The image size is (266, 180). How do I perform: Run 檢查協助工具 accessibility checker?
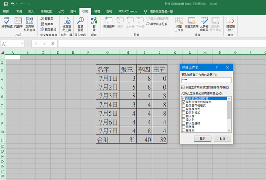(x=66, y=24)
